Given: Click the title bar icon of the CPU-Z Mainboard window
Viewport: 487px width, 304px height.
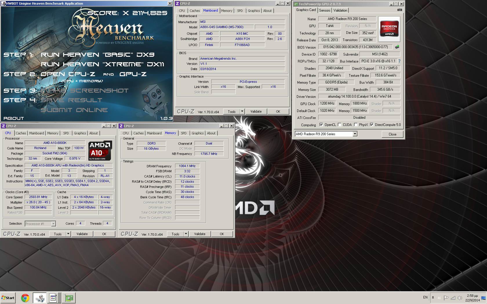Looking at the screenshot, I should [x=177, y=3].
